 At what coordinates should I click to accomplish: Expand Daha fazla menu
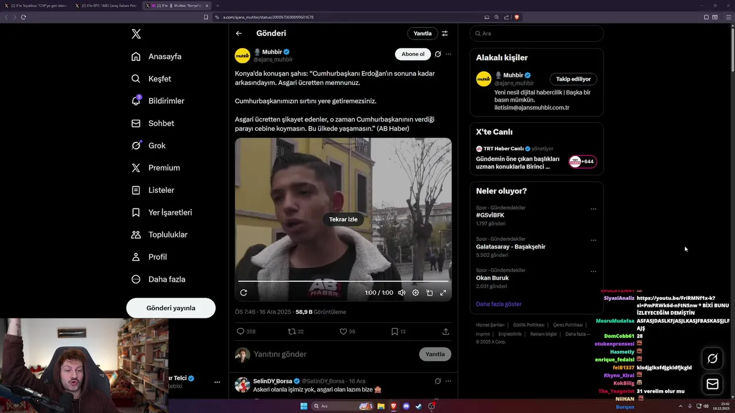pyautogui.click(x=158, y=279)
